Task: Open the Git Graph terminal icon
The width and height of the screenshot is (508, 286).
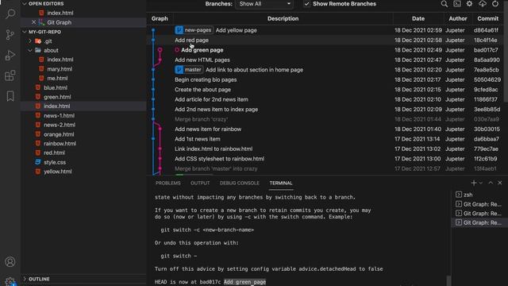Action: click(x=457, y=4)
